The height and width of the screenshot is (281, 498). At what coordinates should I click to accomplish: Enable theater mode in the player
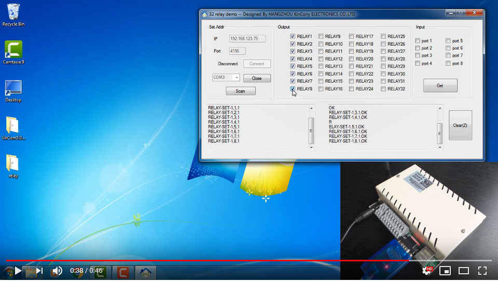464,271
